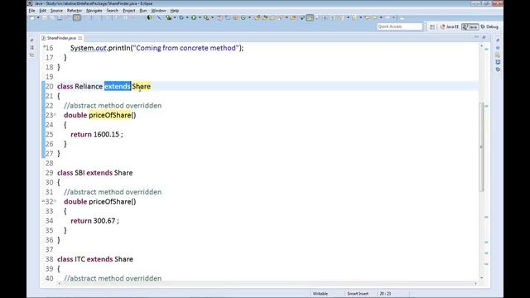Image resolution: width=530 pixels, height=298 pixels.
Task: Collapse the priceOfShare method at line 23
Action: pos(55,115)
